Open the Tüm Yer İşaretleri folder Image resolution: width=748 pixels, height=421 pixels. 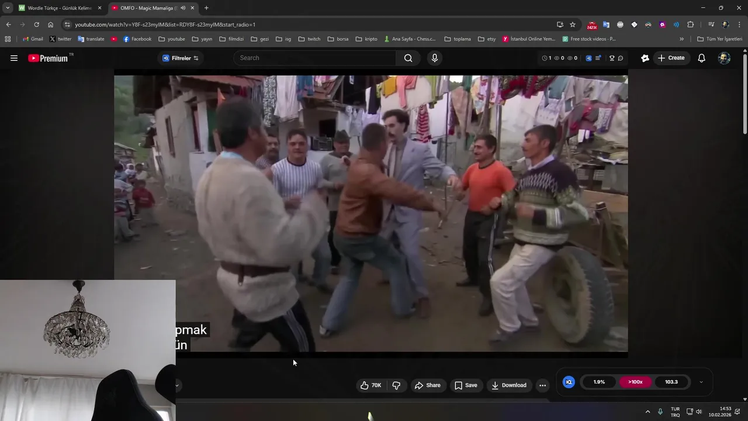719,39
